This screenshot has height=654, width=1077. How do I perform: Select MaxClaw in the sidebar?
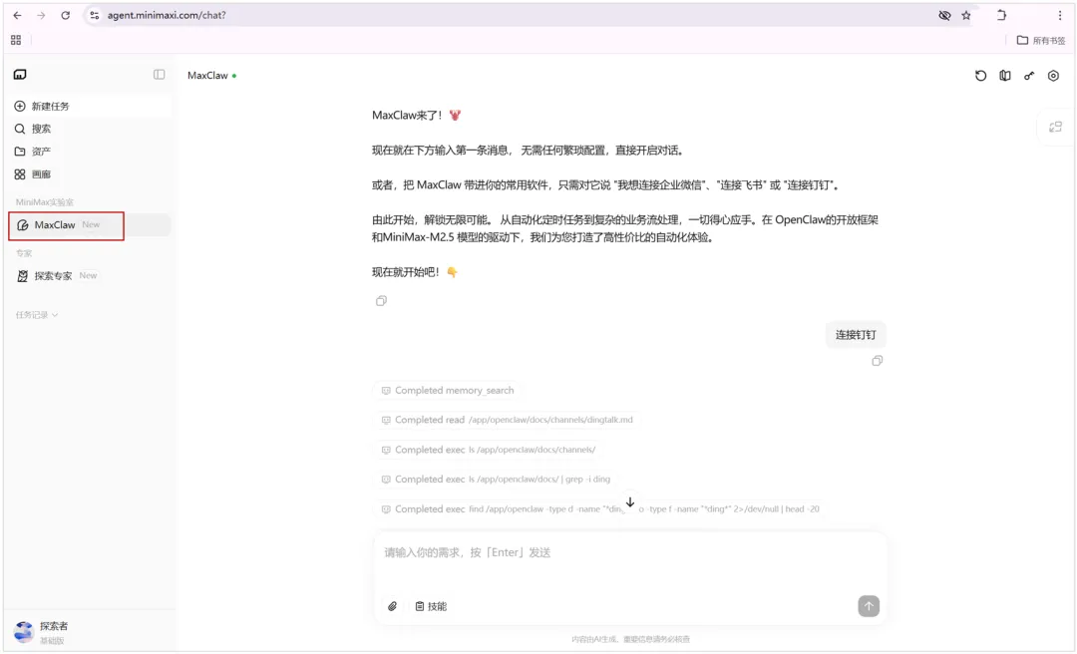[90, 224]
